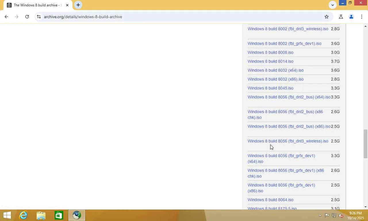368x221 pixels.
Task: Click the active browser icon in taskbar
Action: pos(77,215)
